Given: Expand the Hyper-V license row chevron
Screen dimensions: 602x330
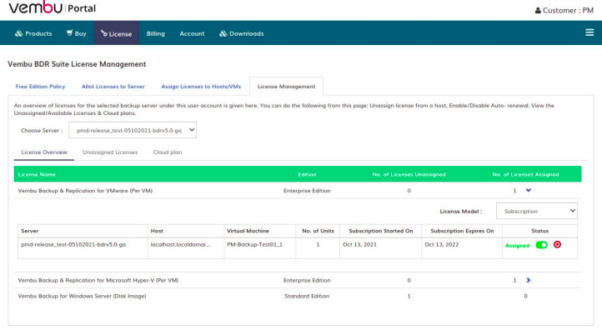Looking at the screenshot, I should 529,280.
